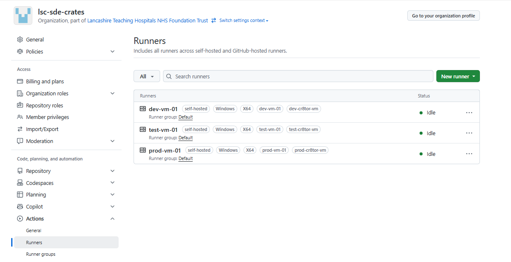Click the Idle status of dev-vm-01
The width and height of the screenshot is (511, 262).
point(427,112)
